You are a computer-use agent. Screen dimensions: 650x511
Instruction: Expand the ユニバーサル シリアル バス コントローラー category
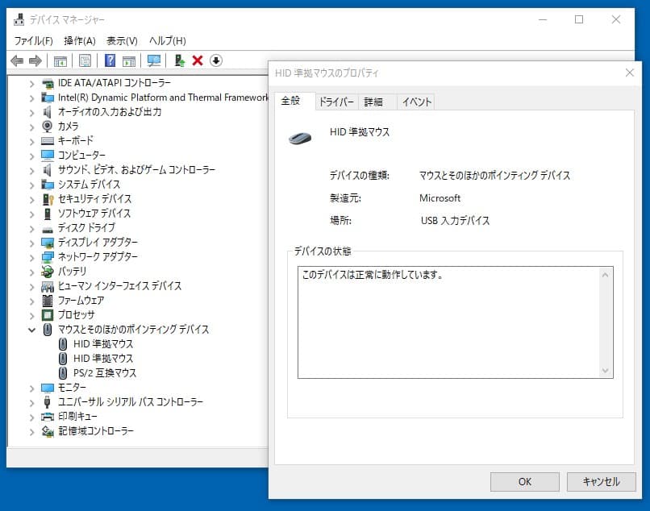[x=31, y=402]
